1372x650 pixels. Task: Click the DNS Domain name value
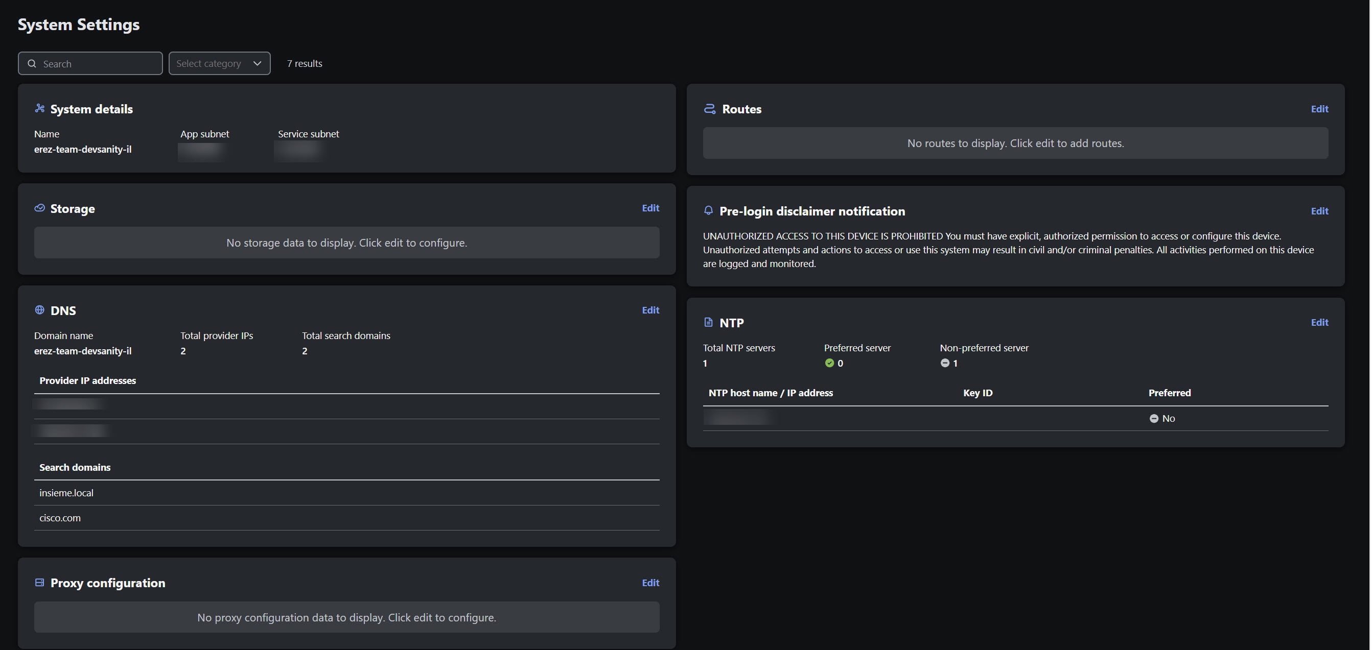click(83, 351)
